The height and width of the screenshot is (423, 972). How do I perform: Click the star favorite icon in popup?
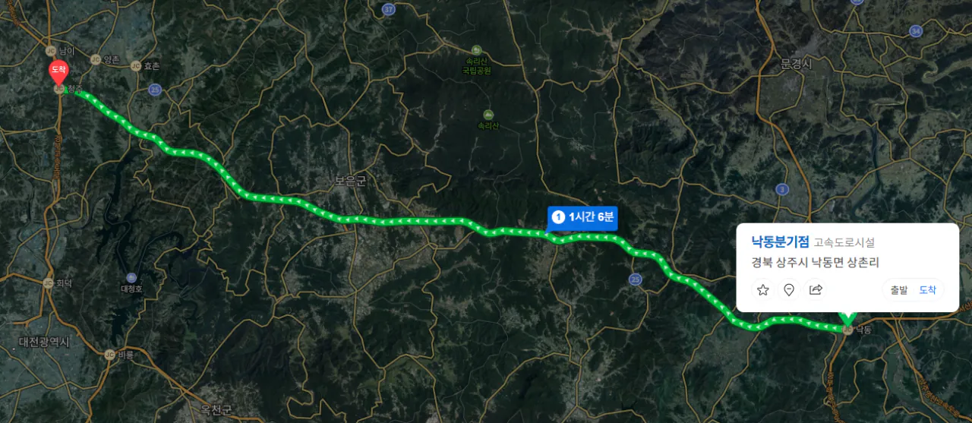[763, 289]
